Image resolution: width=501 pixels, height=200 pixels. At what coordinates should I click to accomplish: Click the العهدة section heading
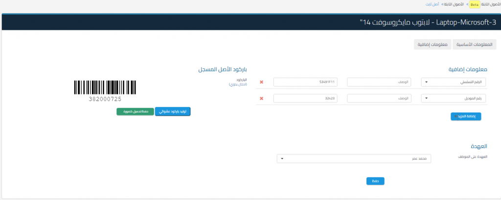[479, 146]
